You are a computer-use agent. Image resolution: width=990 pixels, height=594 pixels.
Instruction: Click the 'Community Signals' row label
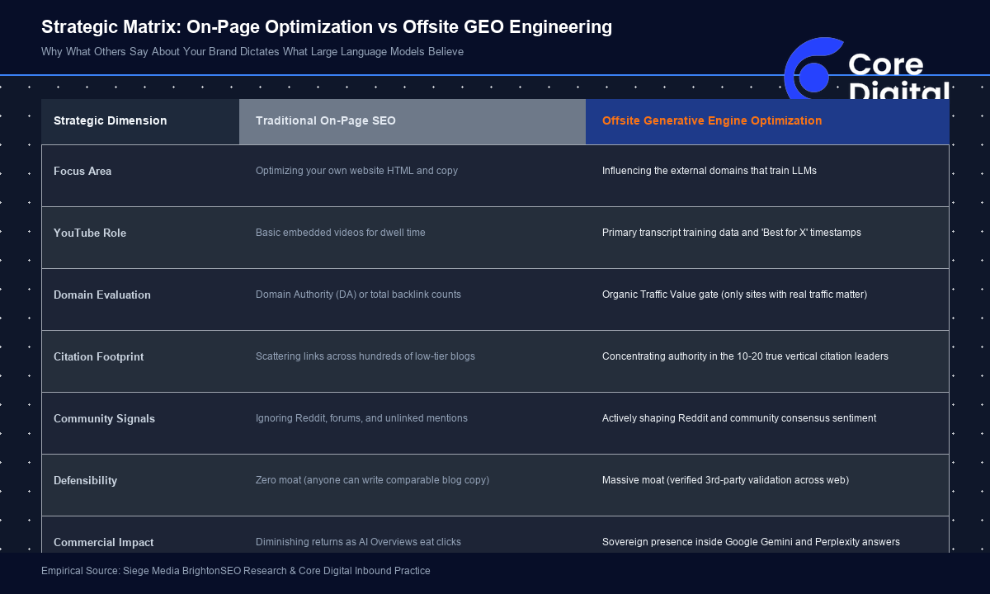click(104, 419)
